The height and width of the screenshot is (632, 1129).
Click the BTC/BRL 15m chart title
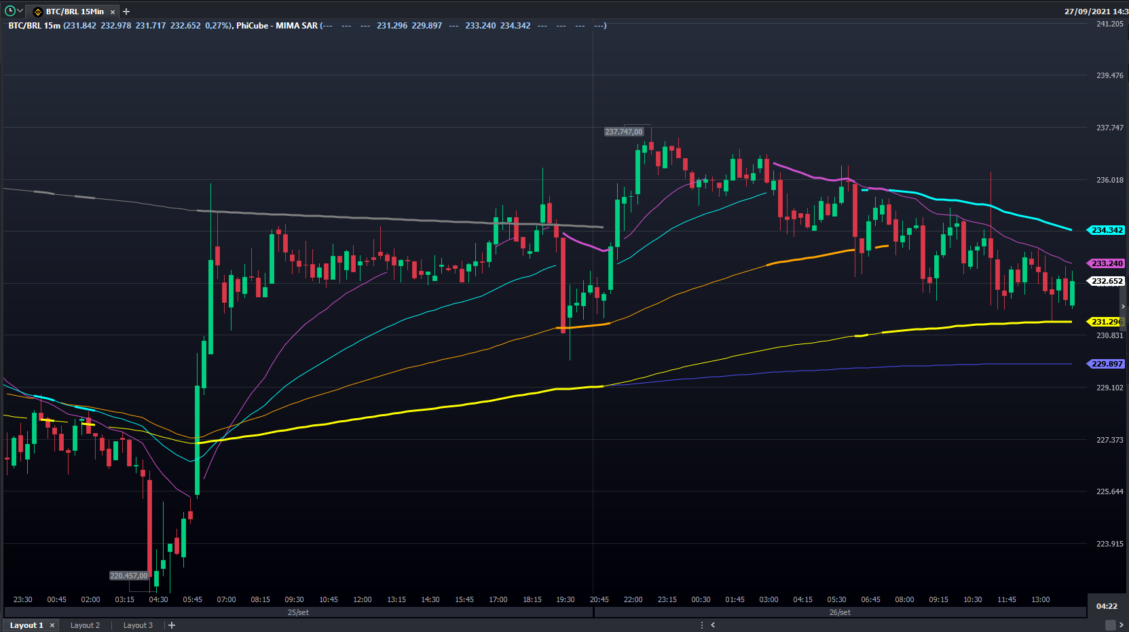(34, 26)
